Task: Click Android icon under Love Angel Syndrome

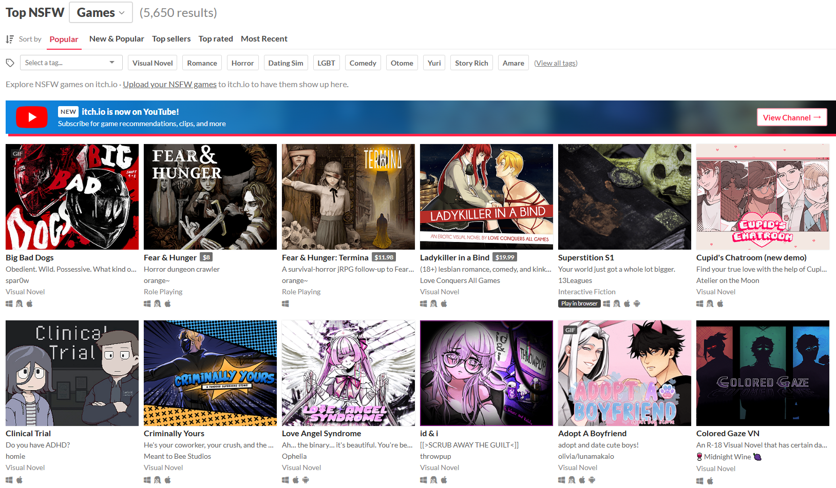Action: pyautogui.click(x=306, y=480)
